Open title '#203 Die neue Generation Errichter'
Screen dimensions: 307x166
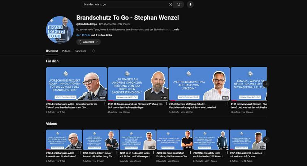172,155
